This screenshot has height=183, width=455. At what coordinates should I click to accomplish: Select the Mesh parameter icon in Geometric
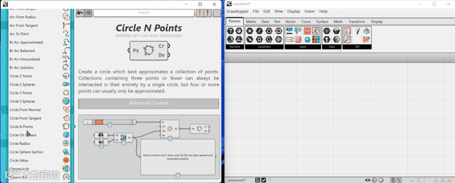coord(279,39)
